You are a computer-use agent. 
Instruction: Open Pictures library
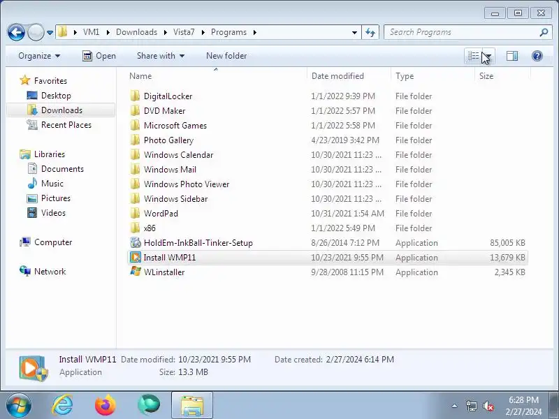(x=56, y=198)
